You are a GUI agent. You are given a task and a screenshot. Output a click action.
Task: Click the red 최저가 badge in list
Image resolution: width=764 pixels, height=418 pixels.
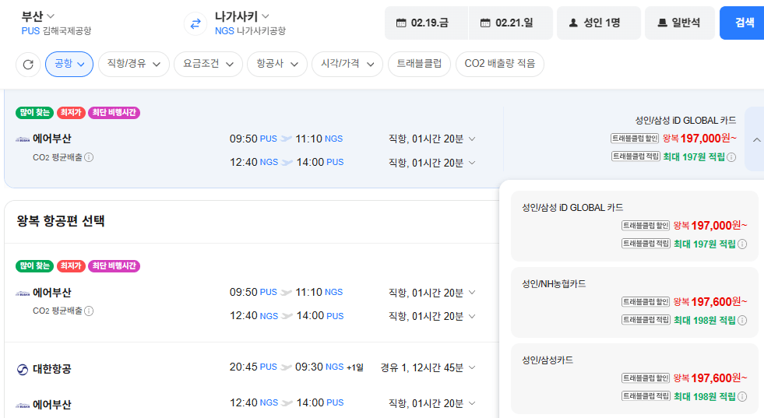tap(71, 266)
